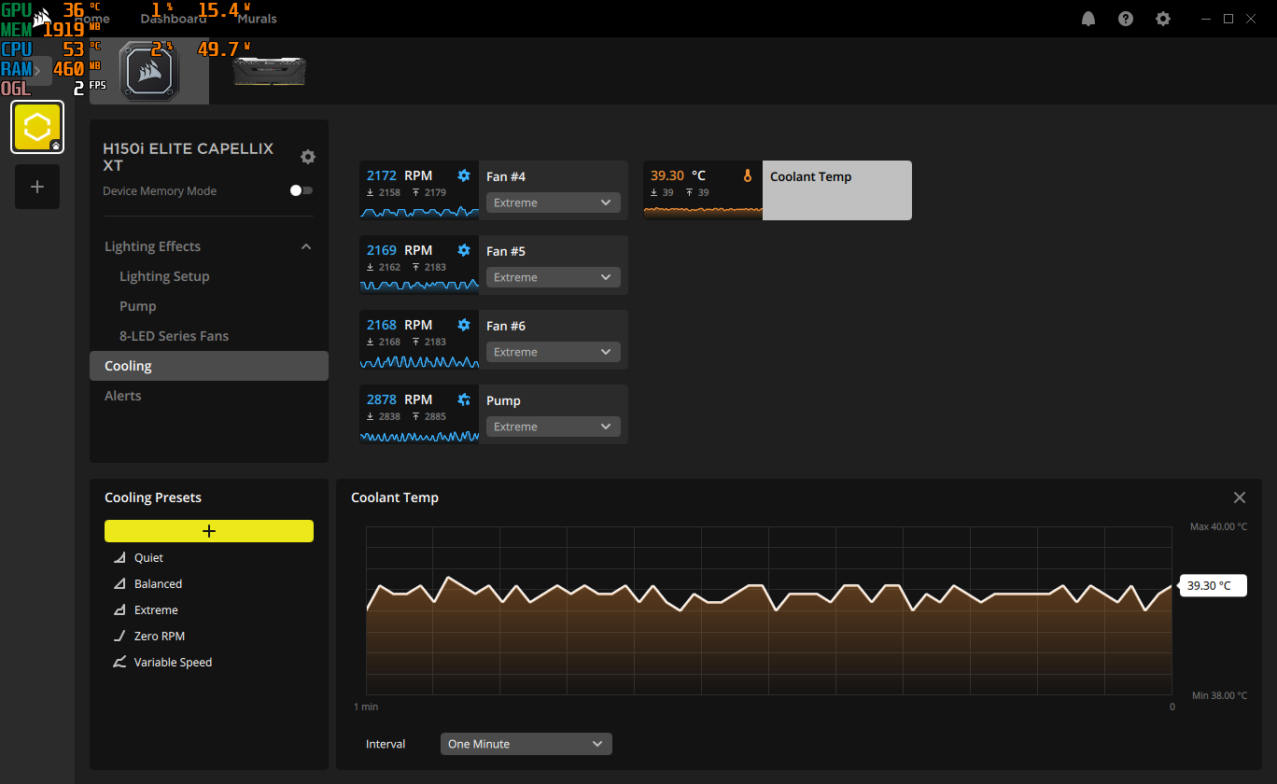1277x784 pixels.
Task: Click the Fan #6 gear icon
Action: coord(464,325)
